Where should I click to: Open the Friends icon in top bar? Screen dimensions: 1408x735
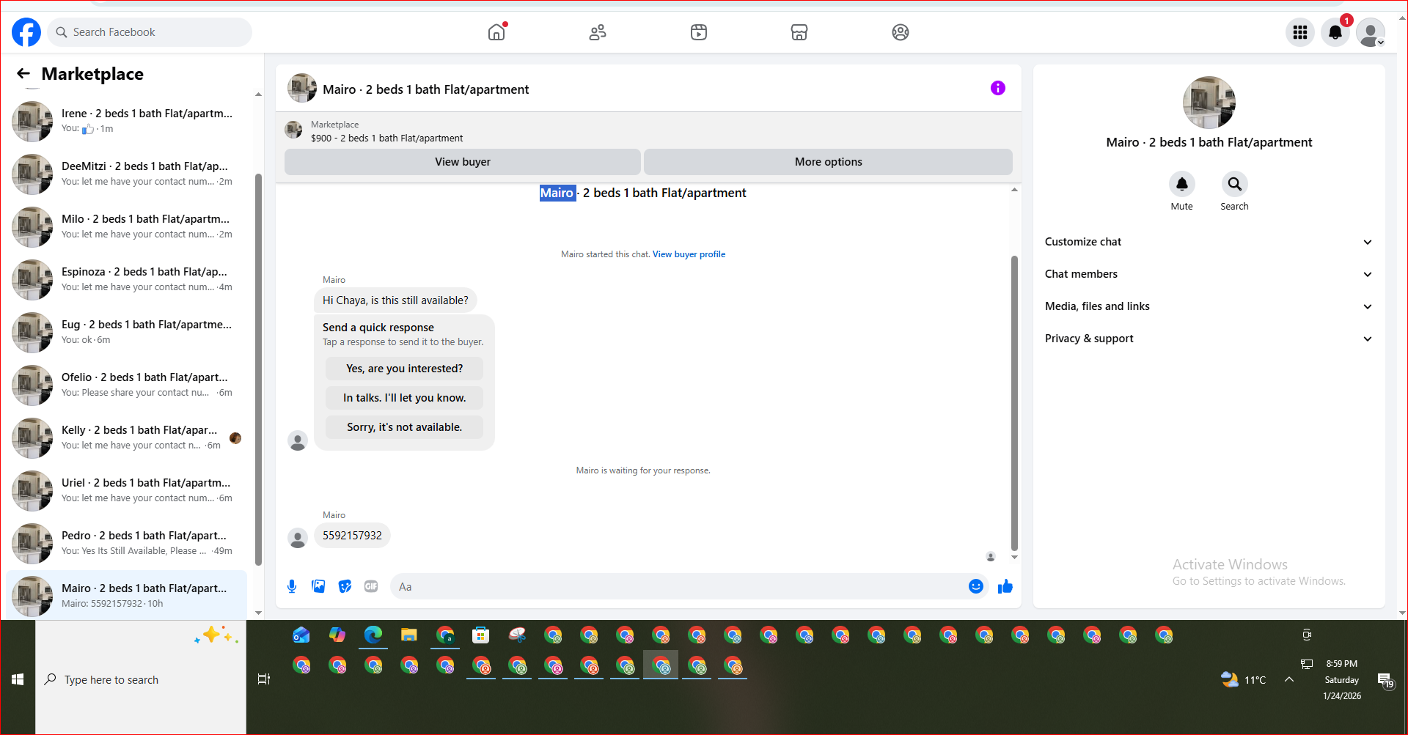(x=598, y=32)
